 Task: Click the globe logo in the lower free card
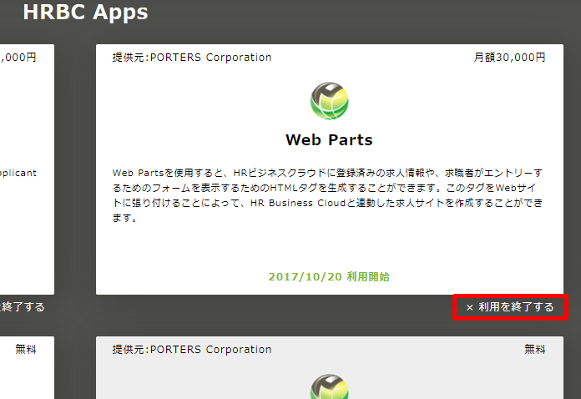click(329, 386)
